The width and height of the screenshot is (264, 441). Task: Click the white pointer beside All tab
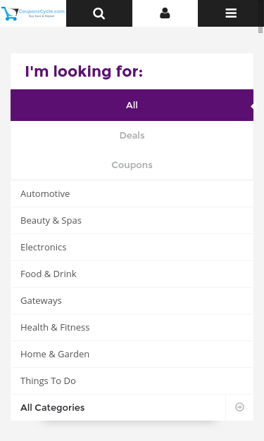point(252,107)
